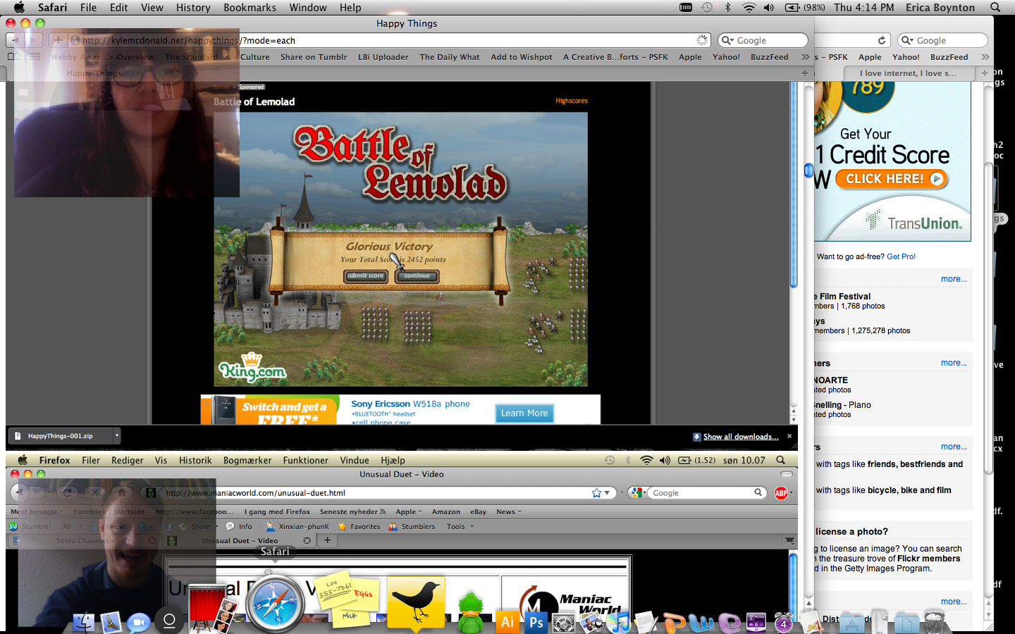
Task: Click the continue button on the scroll
Action: point(417,276)
